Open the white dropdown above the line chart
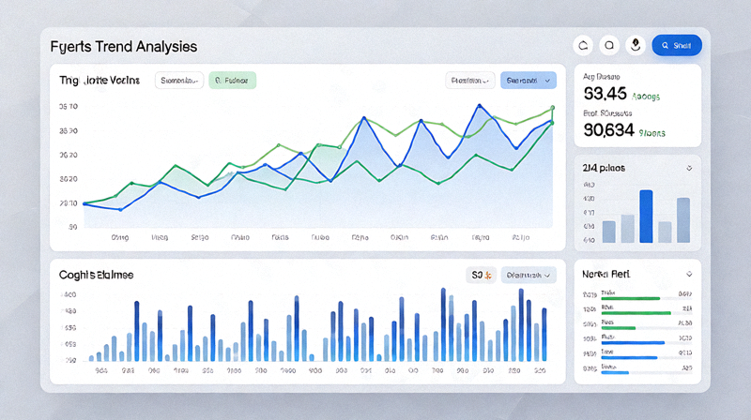751x420 pixels. click(x=470, y=81)
